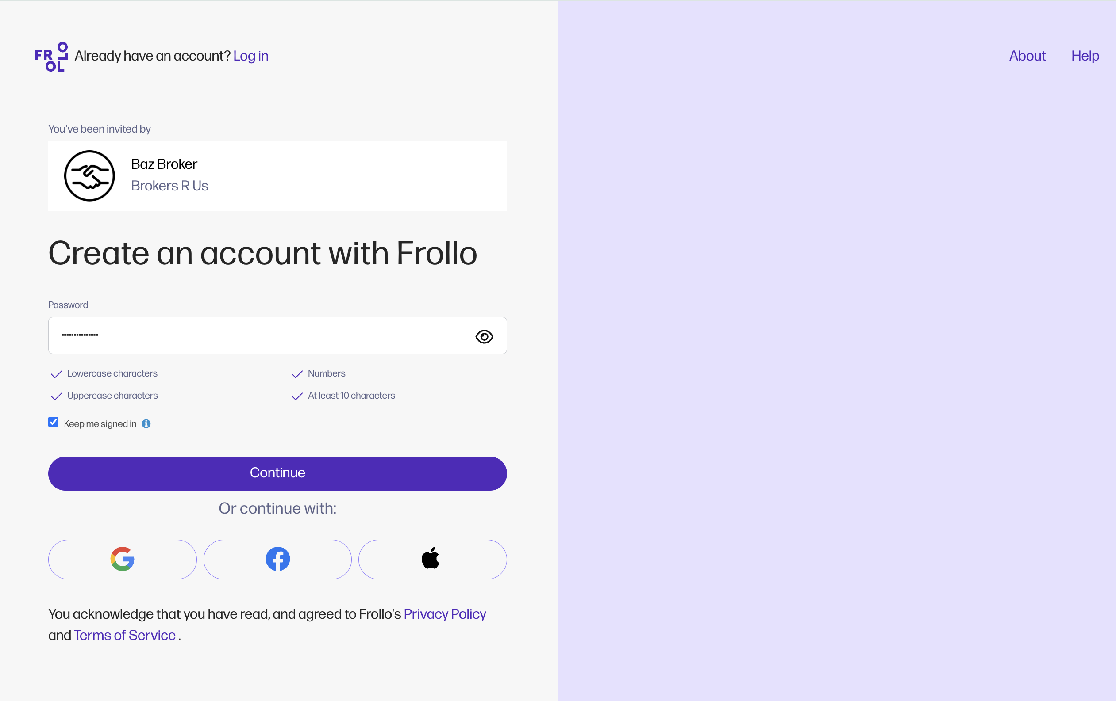Open the Privacy Policy link
Image resolution: width=1116 pixels, height=701 pixels.
click(x=444, y=614)
